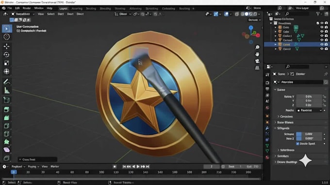Click the Aturzios name field in properties
This screenshot has height=185, width=330.
(x=301, y=82)
